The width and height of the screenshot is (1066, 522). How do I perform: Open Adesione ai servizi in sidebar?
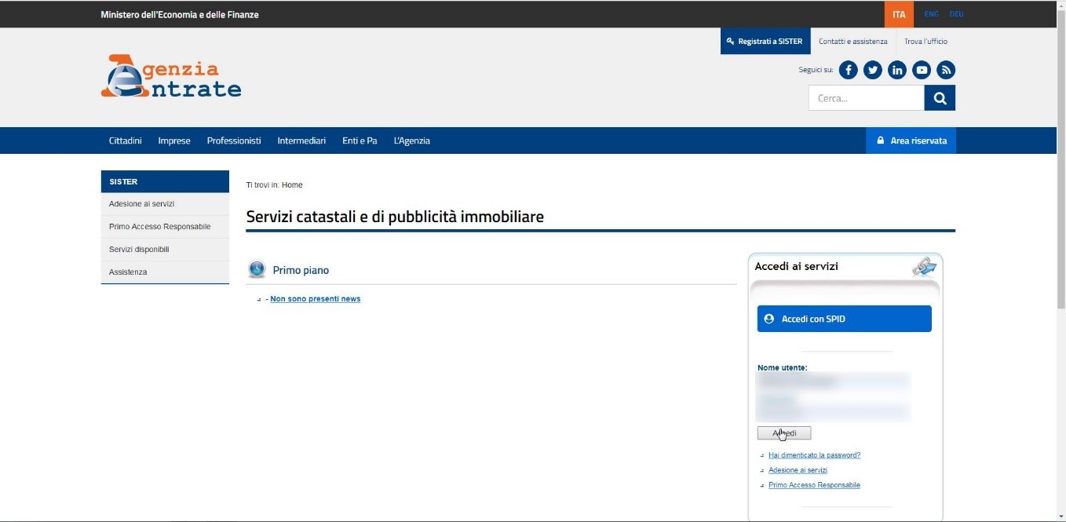165,204
